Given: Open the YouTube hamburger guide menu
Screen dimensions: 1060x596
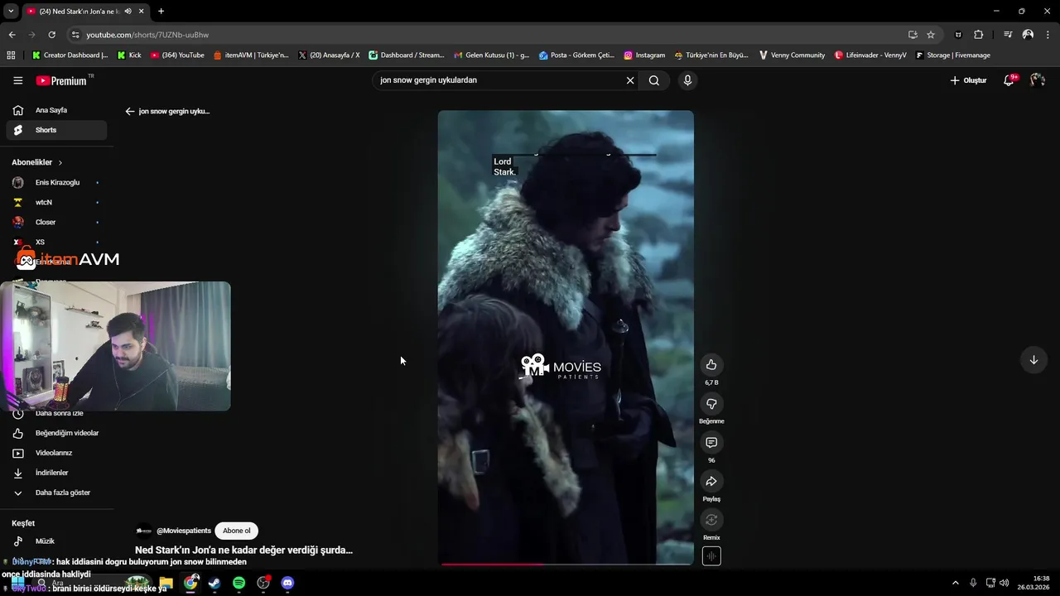Looking at the screenshot, I should pos(17,80).
